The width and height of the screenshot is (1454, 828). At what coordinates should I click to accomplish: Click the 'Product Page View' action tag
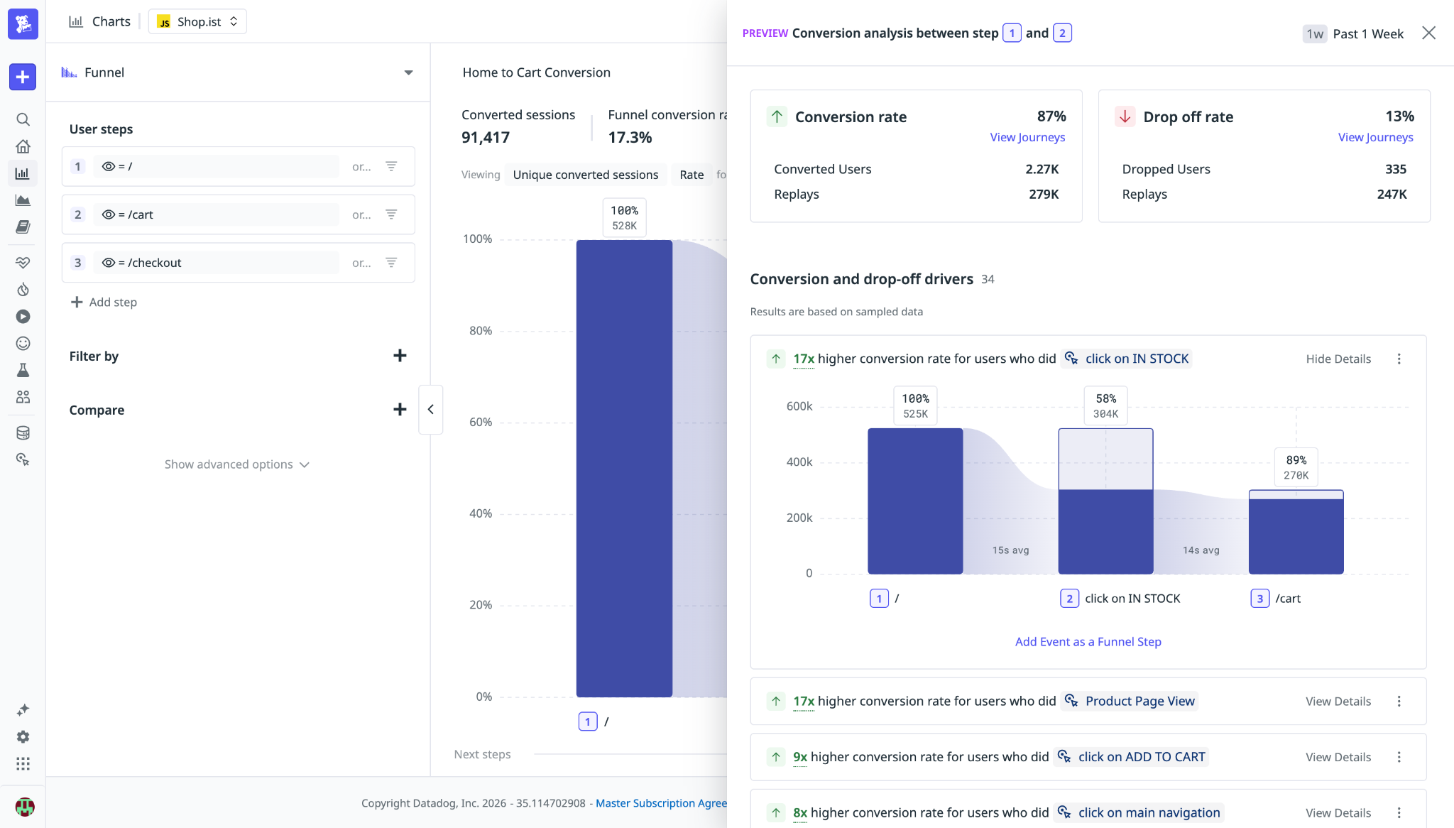click(1129, 702)
